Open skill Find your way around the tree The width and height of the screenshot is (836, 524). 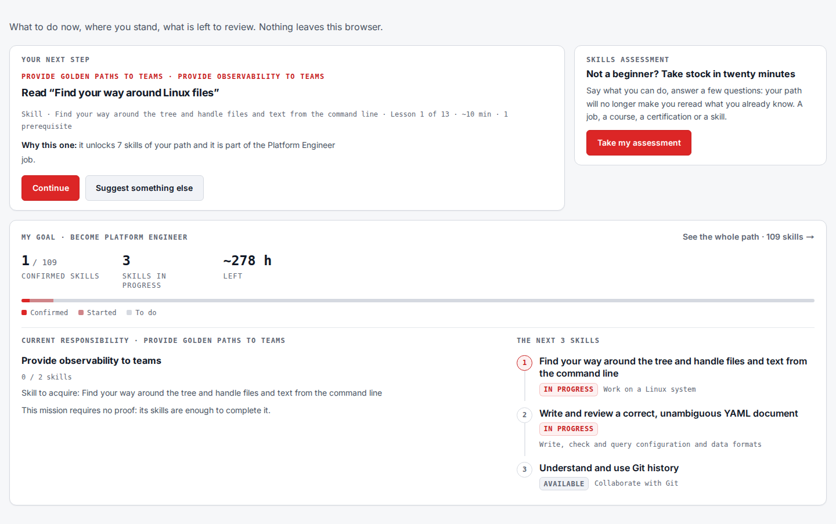[673, 367]
